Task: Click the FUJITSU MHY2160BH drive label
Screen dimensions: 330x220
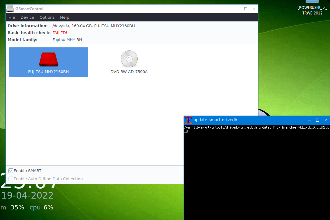Action: (48, 72)
